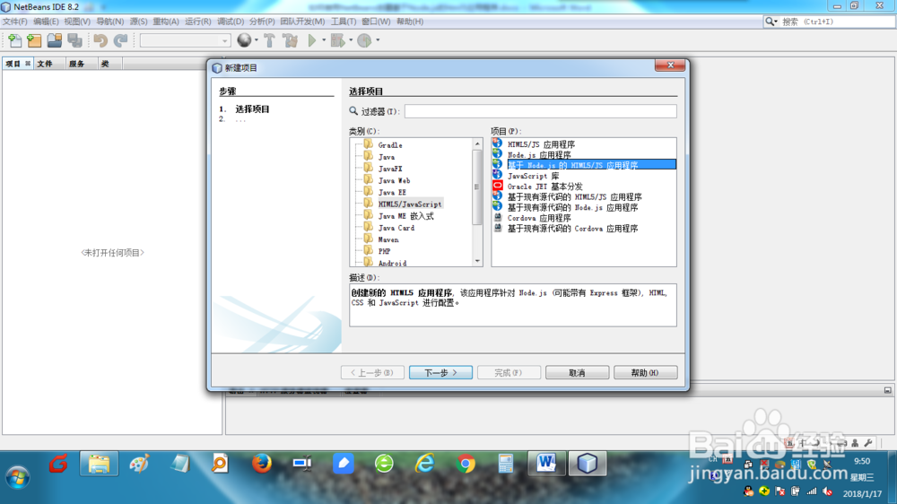This screenshot has height=504, width=897.
Task: Select Node.js 应用程序 project type
Action: (x=538, y=154)
